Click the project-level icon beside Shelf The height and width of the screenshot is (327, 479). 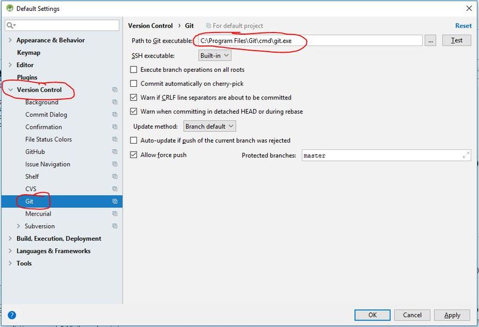pyautogui.click(x=115, y=176)
